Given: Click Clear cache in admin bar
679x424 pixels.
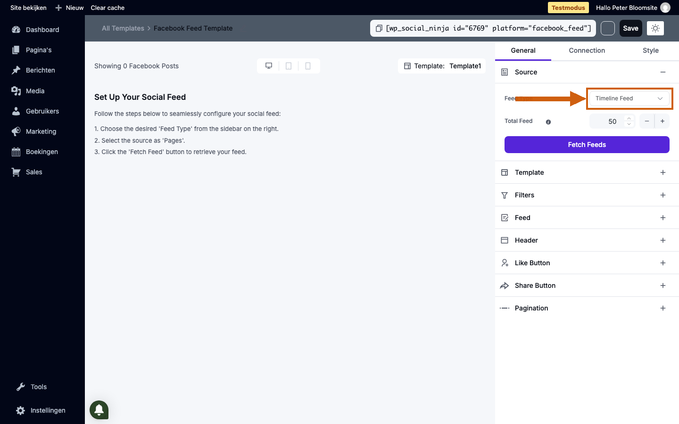Looking at the screenshot, I should click(108, 8).
